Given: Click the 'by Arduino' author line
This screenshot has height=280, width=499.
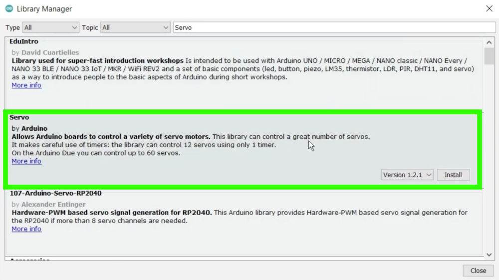Looking at the screenshot, I should 29,129.
